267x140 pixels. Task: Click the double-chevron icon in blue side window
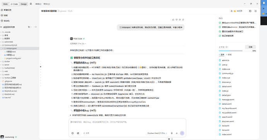pyautogui.click(x=264, y=8)
